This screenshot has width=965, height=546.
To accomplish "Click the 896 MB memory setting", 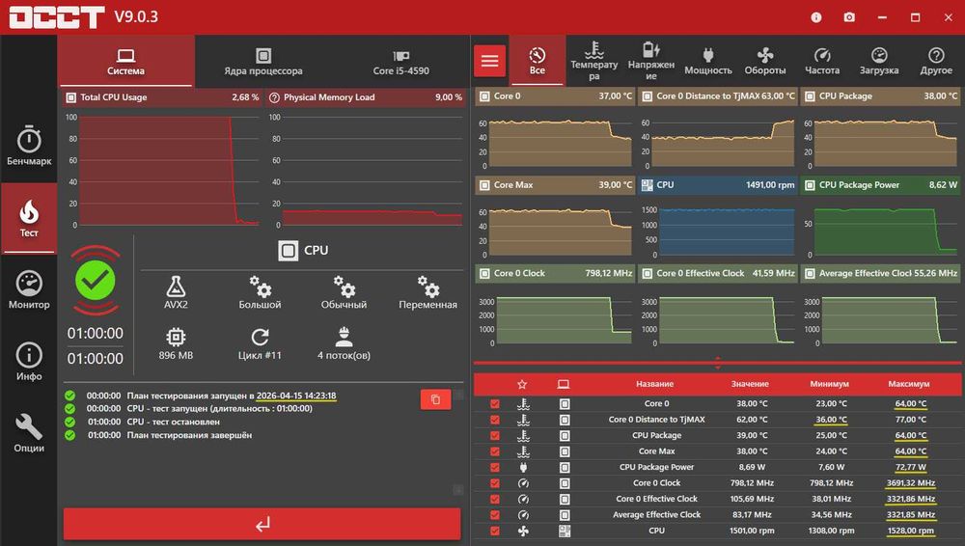I will tap(176, 343).
